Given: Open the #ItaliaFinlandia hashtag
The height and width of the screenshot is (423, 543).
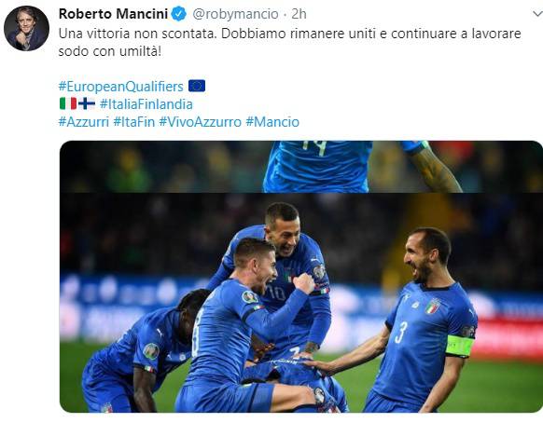Looking at the screenshot, I should coord(146,104).
